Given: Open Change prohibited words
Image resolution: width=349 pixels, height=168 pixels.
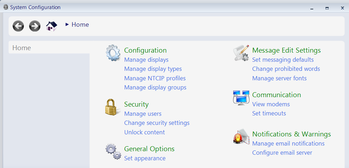Looking at the screenshot, I should pyautogui.click(x=286, y=69).
